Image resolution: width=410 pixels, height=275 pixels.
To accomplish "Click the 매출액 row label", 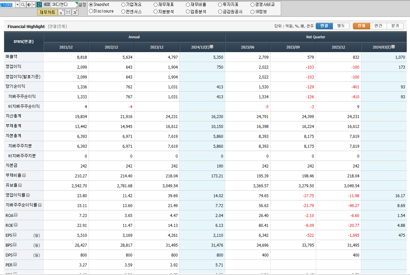I will click(12, 57).
